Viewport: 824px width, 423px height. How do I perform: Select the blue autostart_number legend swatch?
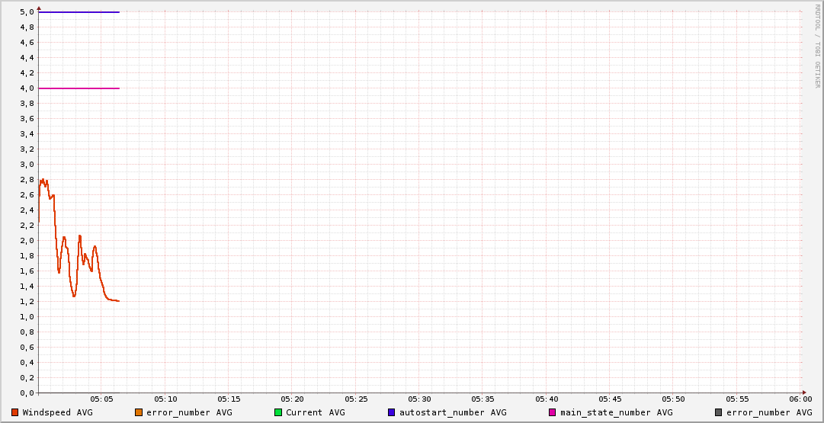[x=391, y=412]
